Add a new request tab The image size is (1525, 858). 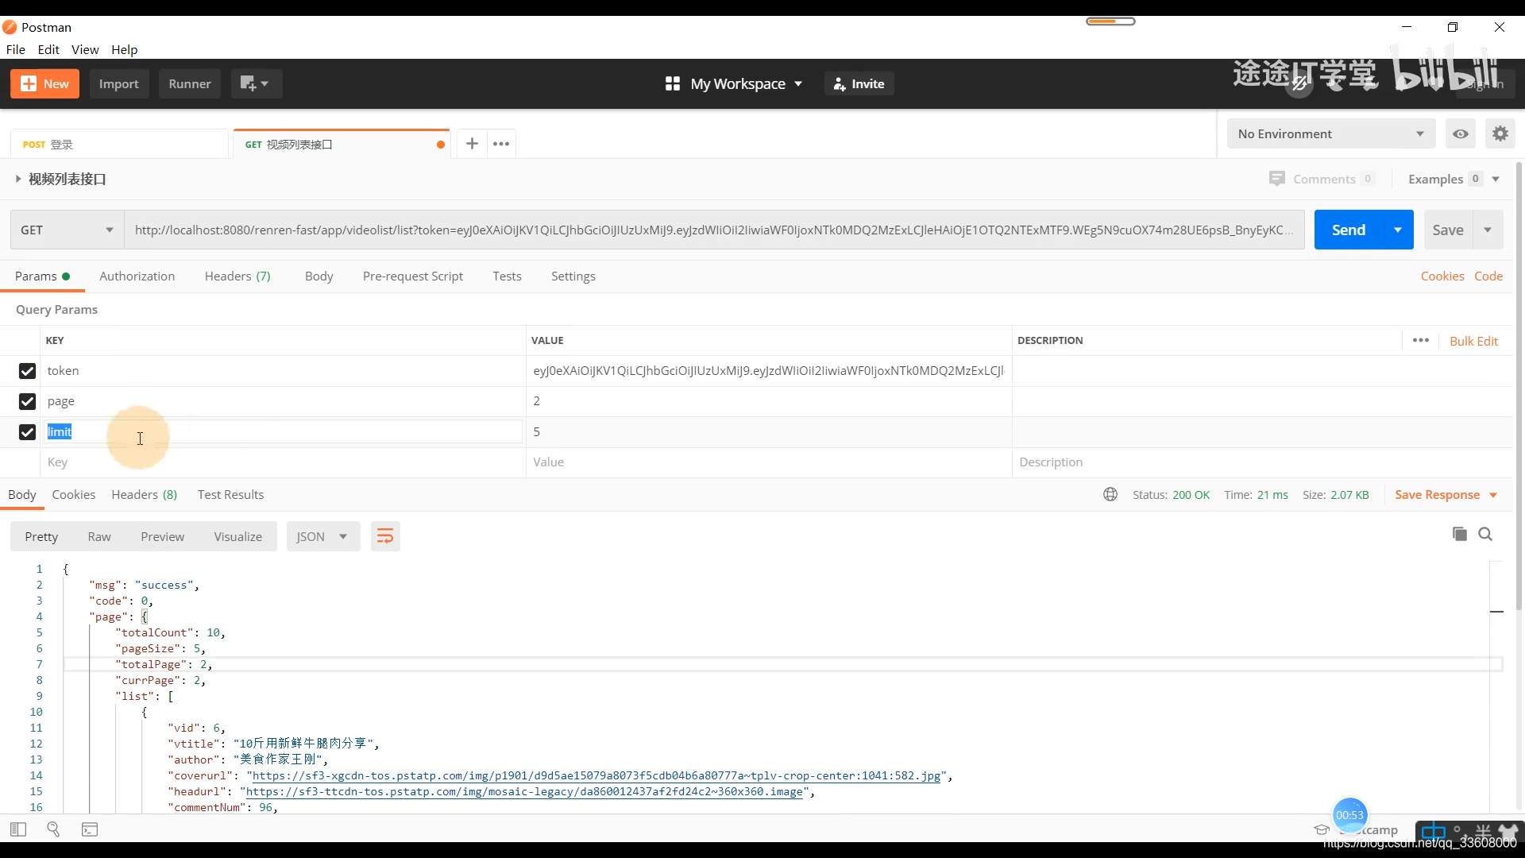[x=472, y=144]
